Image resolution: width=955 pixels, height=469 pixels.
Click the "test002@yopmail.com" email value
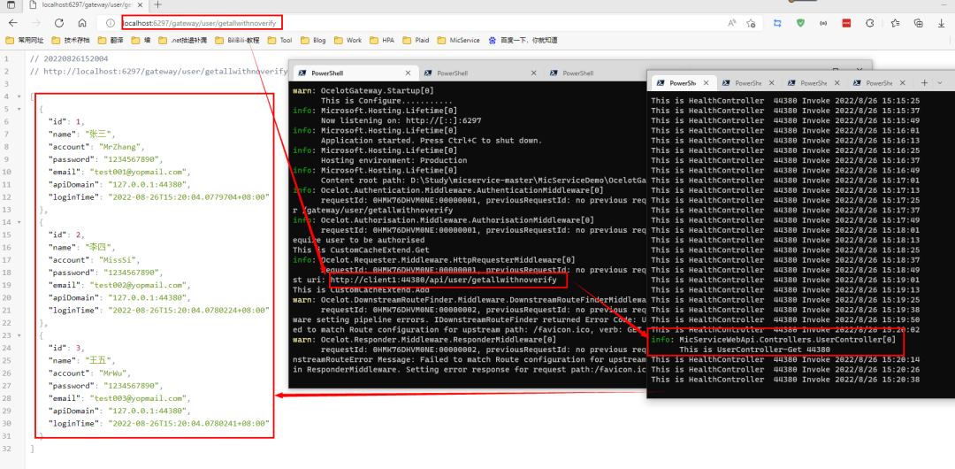click(x=140, y=285)
